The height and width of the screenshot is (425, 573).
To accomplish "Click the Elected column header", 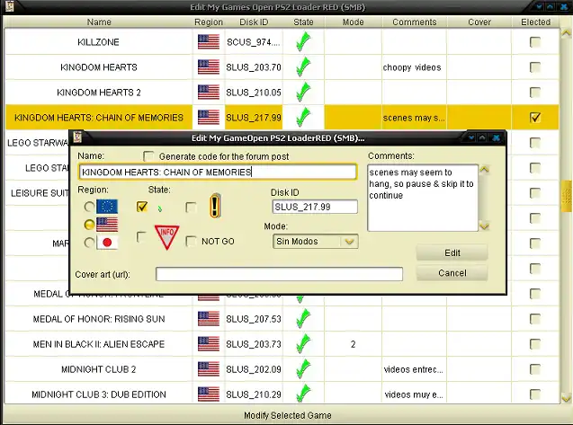I will [x=535, y=22].
